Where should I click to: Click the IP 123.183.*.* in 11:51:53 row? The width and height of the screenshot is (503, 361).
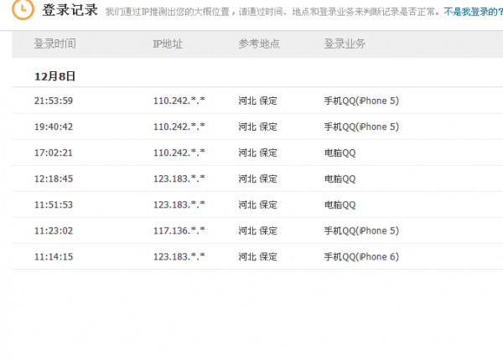(x=179, y=204)
